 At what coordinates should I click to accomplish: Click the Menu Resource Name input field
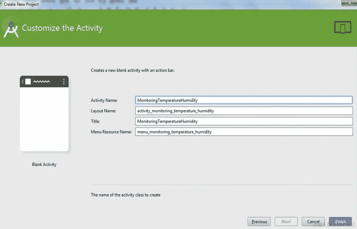point(244,132)
